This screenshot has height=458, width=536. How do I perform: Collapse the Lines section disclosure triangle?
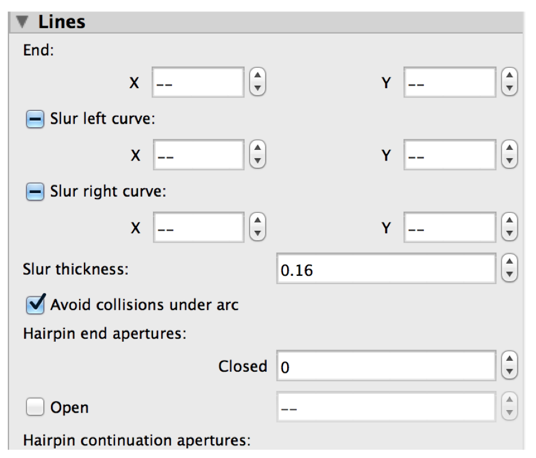pos(23,23)
